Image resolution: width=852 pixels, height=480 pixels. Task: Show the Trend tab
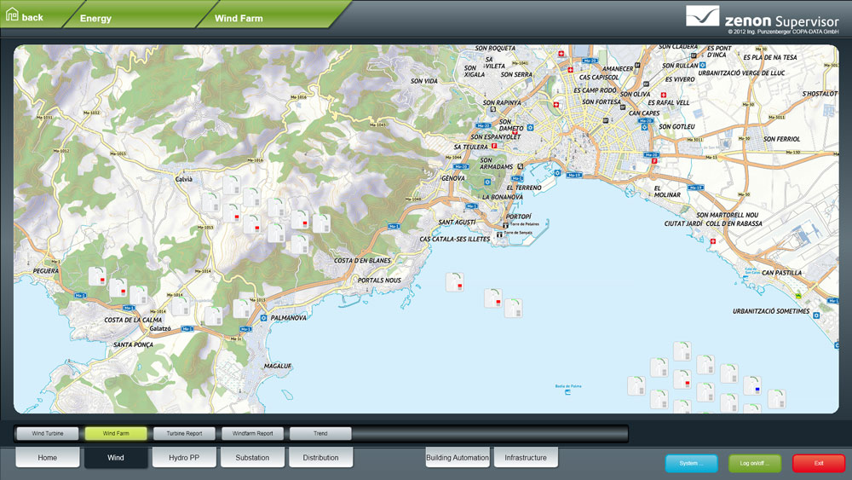320,433
